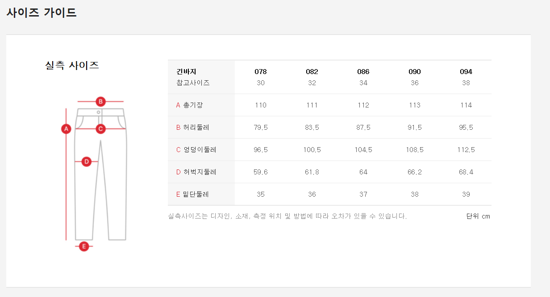Viewport: 550px width, 297px height.
Task: Click the red E hem marker on the diagram
Action: 83,246
